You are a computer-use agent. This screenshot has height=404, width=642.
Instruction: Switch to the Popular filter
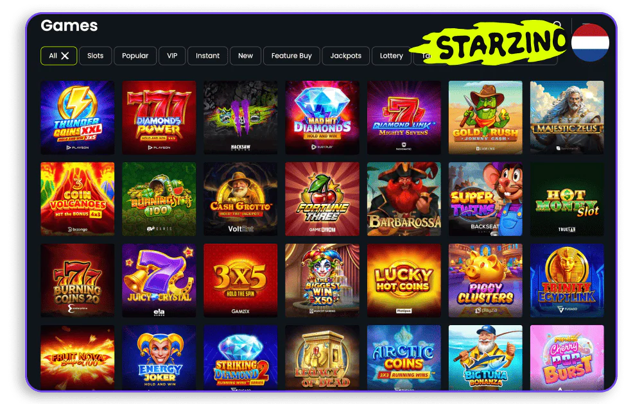[135, 56]
